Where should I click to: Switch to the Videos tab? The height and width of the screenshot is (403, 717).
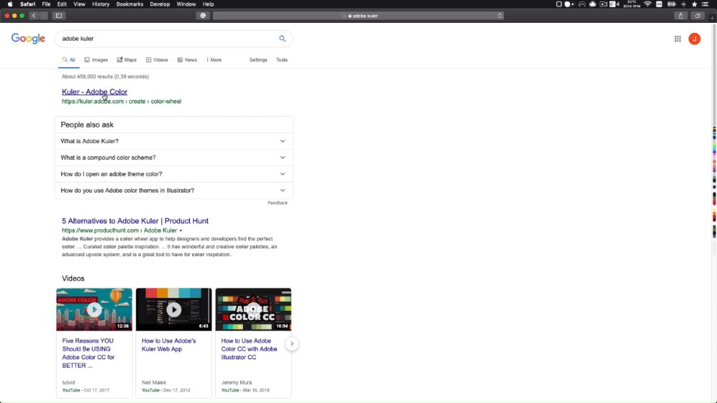point(157,60)
